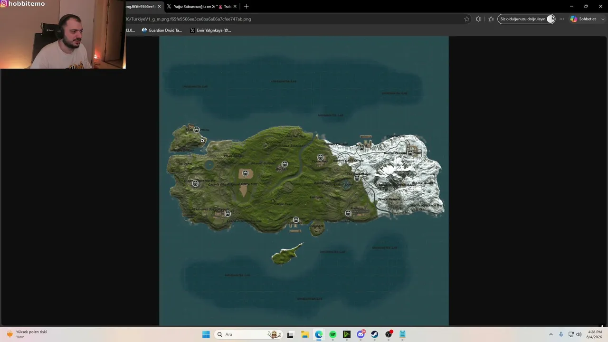Open the Emir Yalçınkaya bookmark

(x=210, y=30)
